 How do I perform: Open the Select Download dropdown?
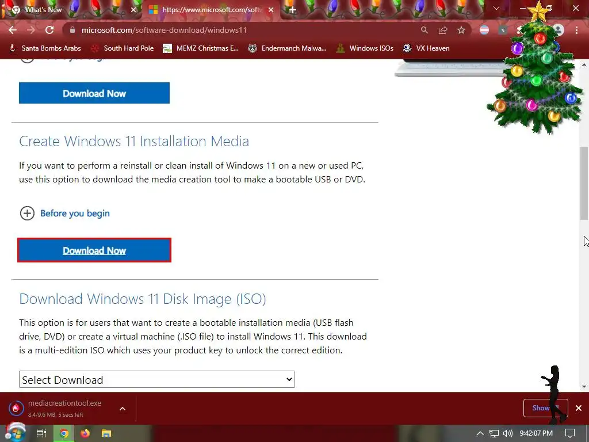[157, 380]
